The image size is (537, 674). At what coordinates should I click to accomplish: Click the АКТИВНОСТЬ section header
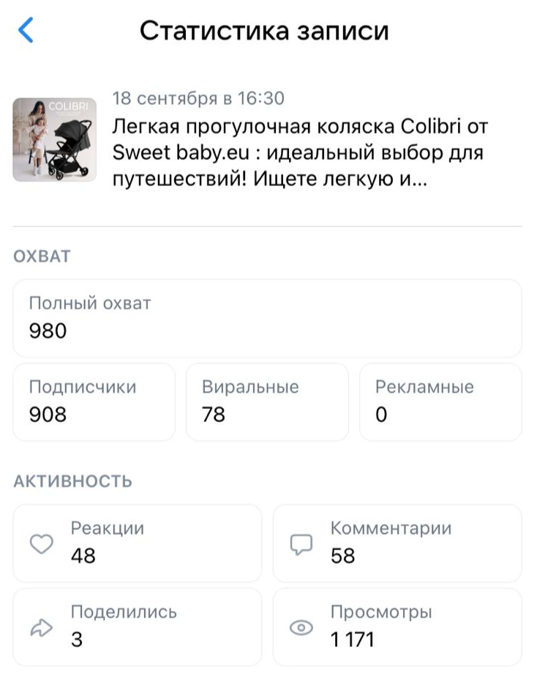tap(72, 481)
